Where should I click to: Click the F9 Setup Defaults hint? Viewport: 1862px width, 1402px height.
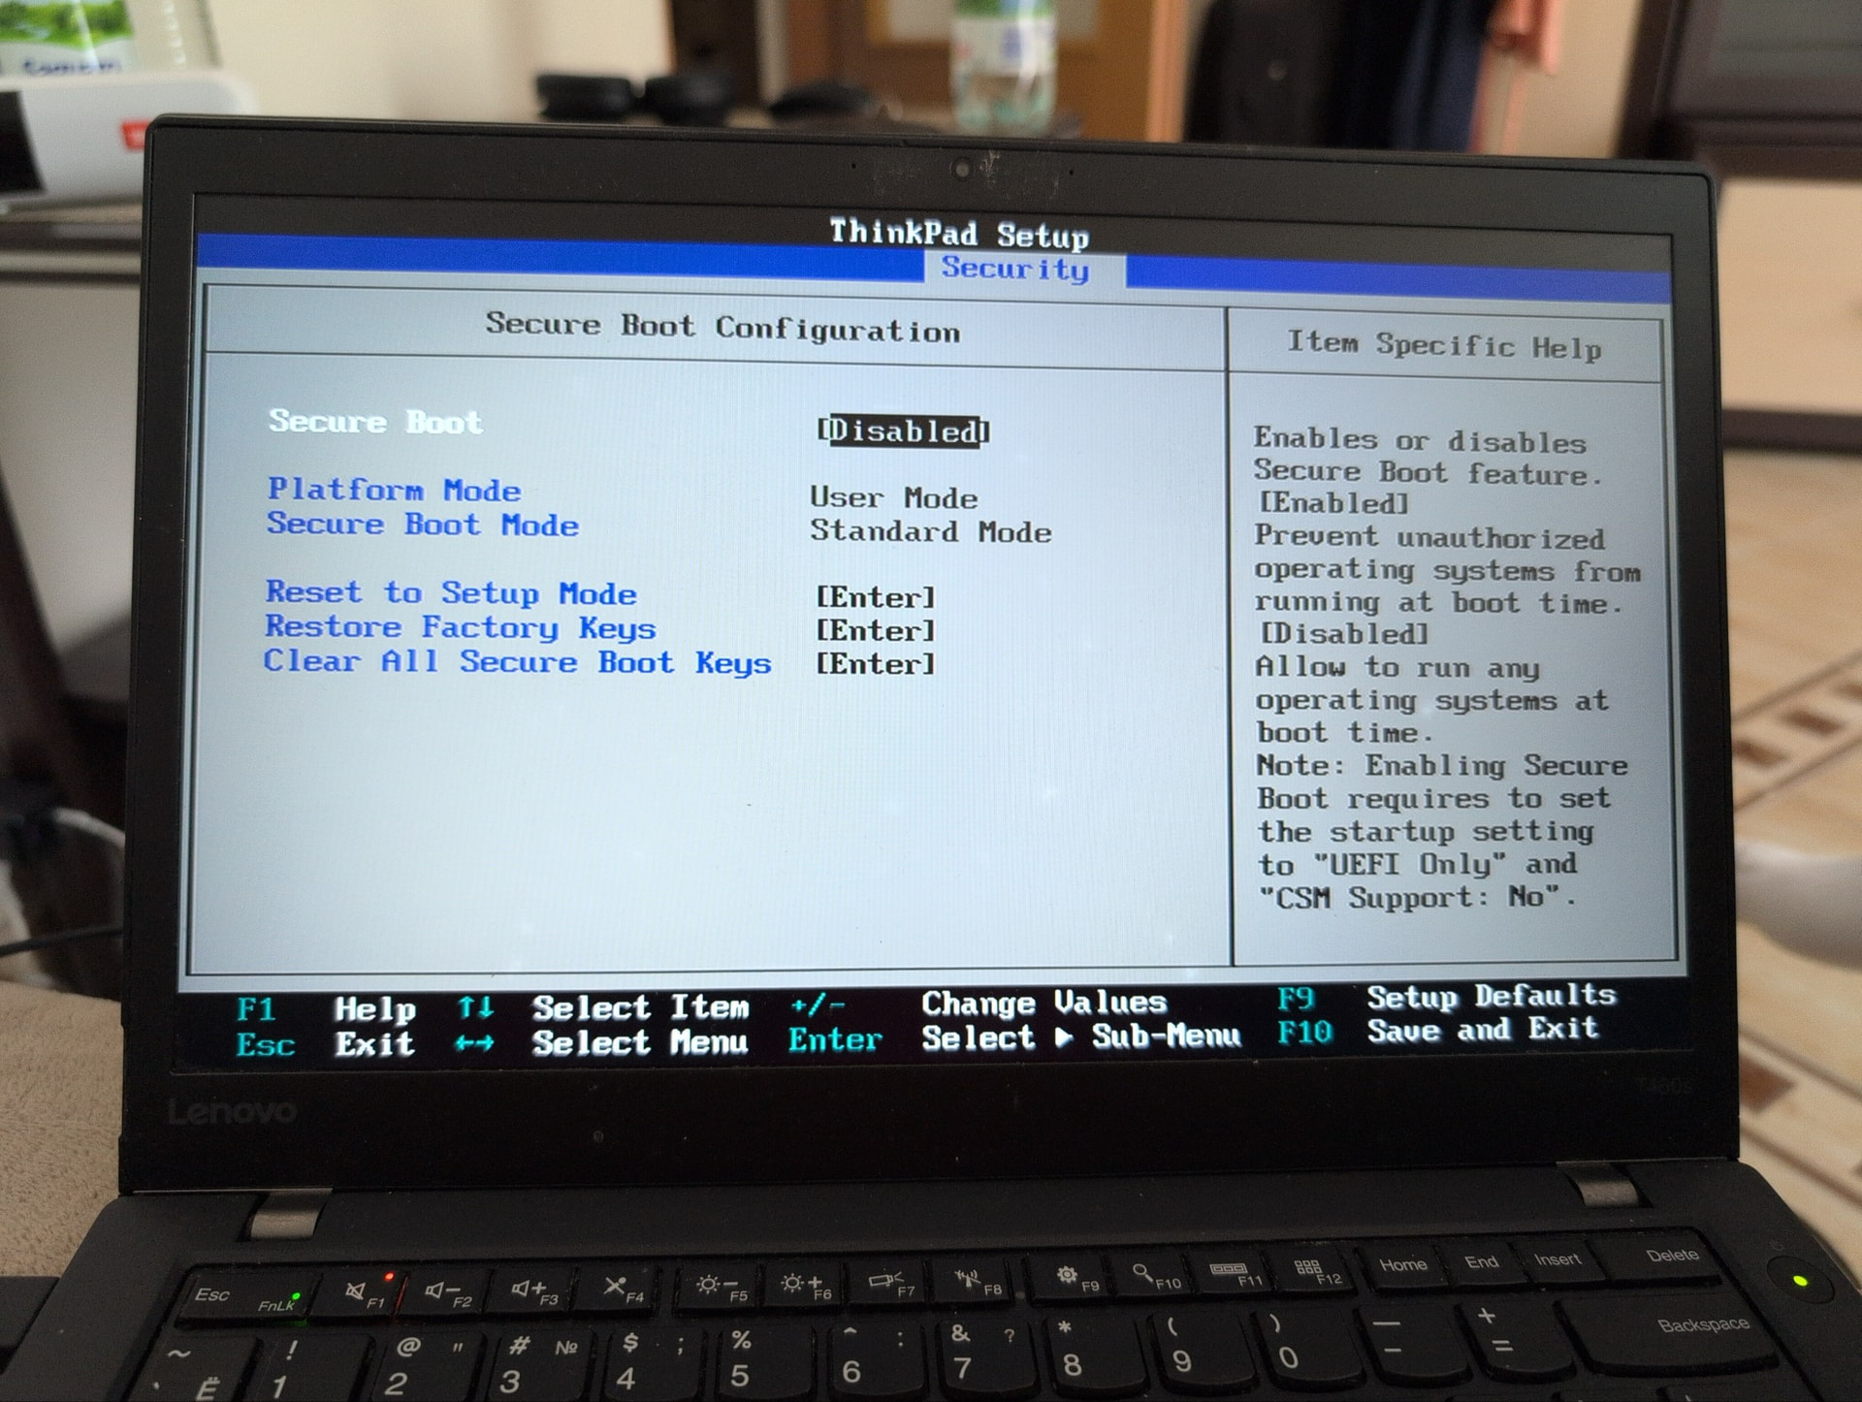(x=1447, y=997)
